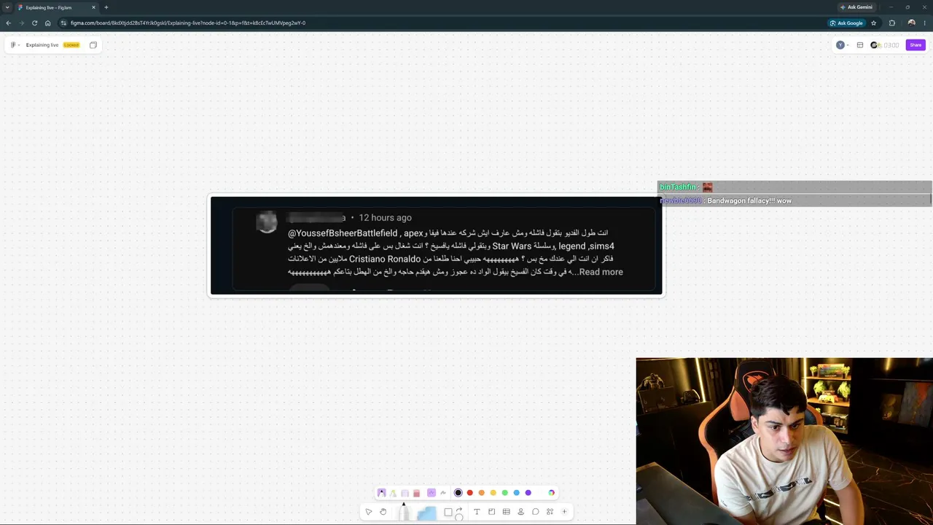The image size is (933, 525).
Task: Switch to the Explaining live – FigJam tab
Action: pyautogui.click(x=56, y=7)
